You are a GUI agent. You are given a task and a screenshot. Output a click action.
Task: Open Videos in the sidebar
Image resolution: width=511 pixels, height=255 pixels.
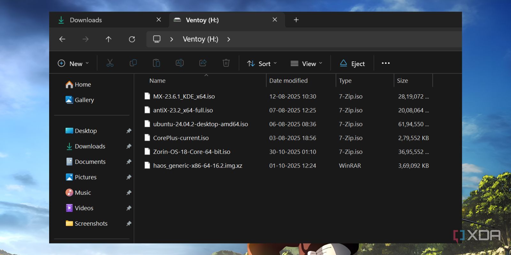point(80,208)
